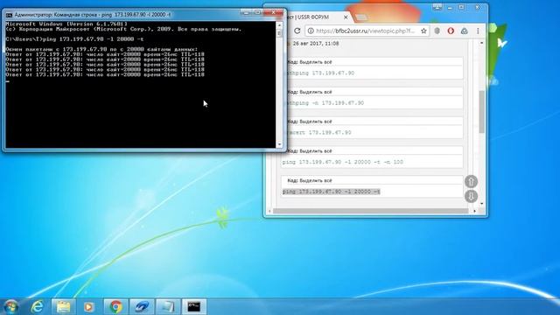Select all code in the tracert block
The width and height of the screenshot is (560, 315).
(315, 122)
